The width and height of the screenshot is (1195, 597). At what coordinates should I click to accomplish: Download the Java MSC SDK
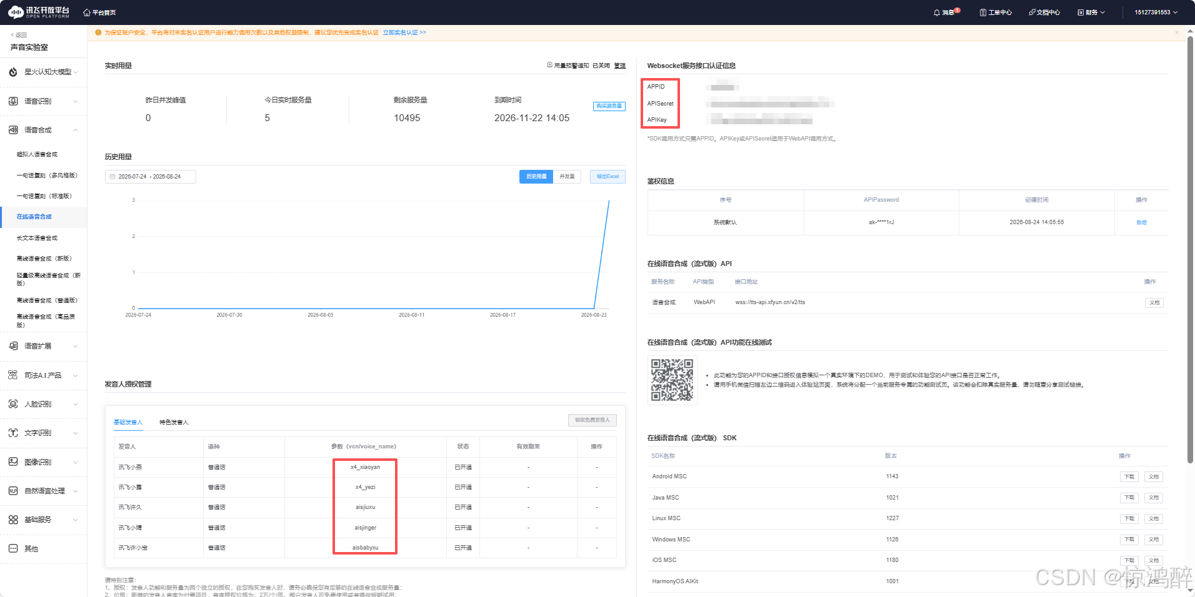(1129, 498)
